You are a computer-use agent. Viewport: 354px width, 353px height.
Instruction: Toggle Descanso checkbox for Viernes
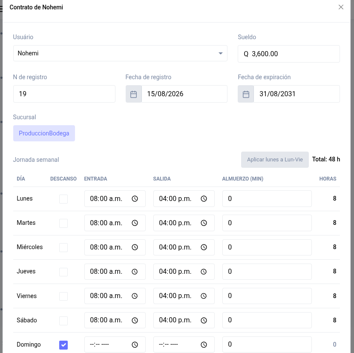point(63,296)
